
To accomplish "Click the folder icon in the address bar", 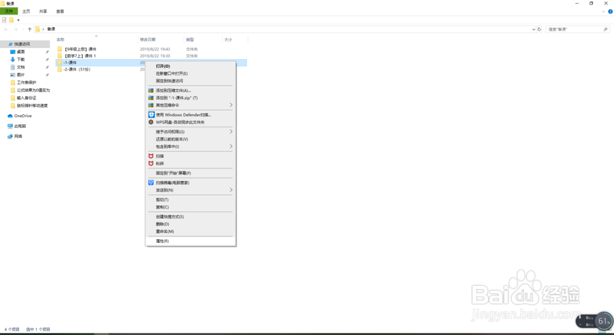I will click(37, 29).
